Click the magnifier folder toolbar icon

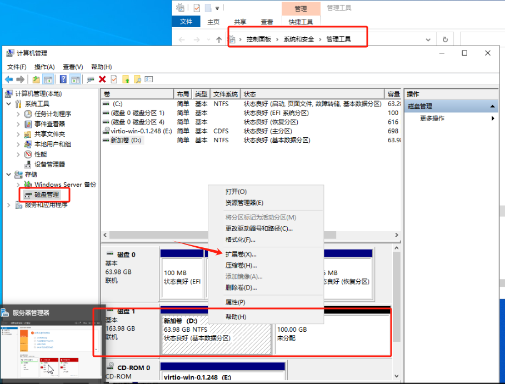[x=137, y=79]
